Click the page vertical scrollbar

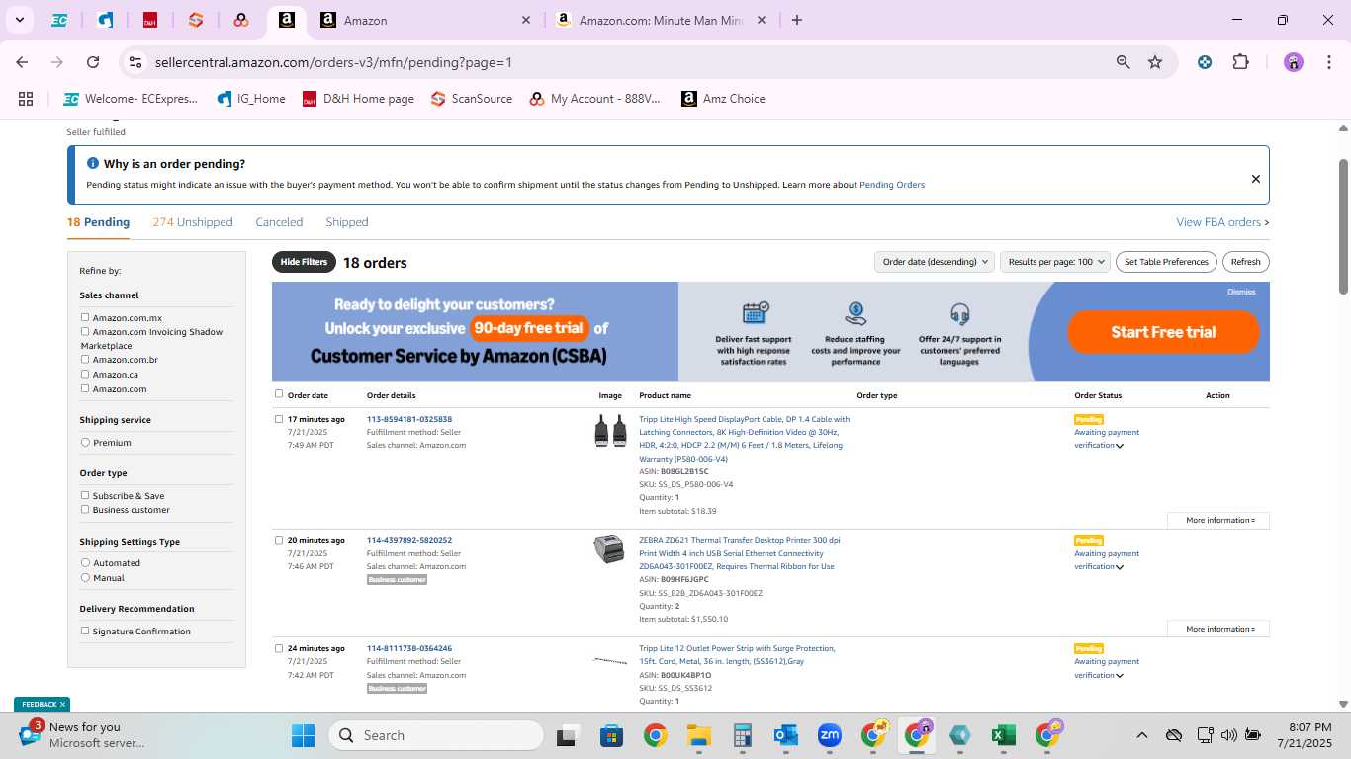pos(1343,226)
